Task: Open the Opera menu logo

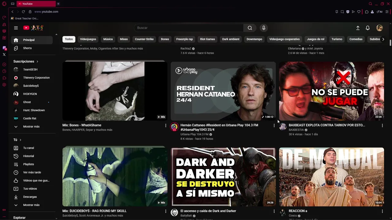Action: 4,4
